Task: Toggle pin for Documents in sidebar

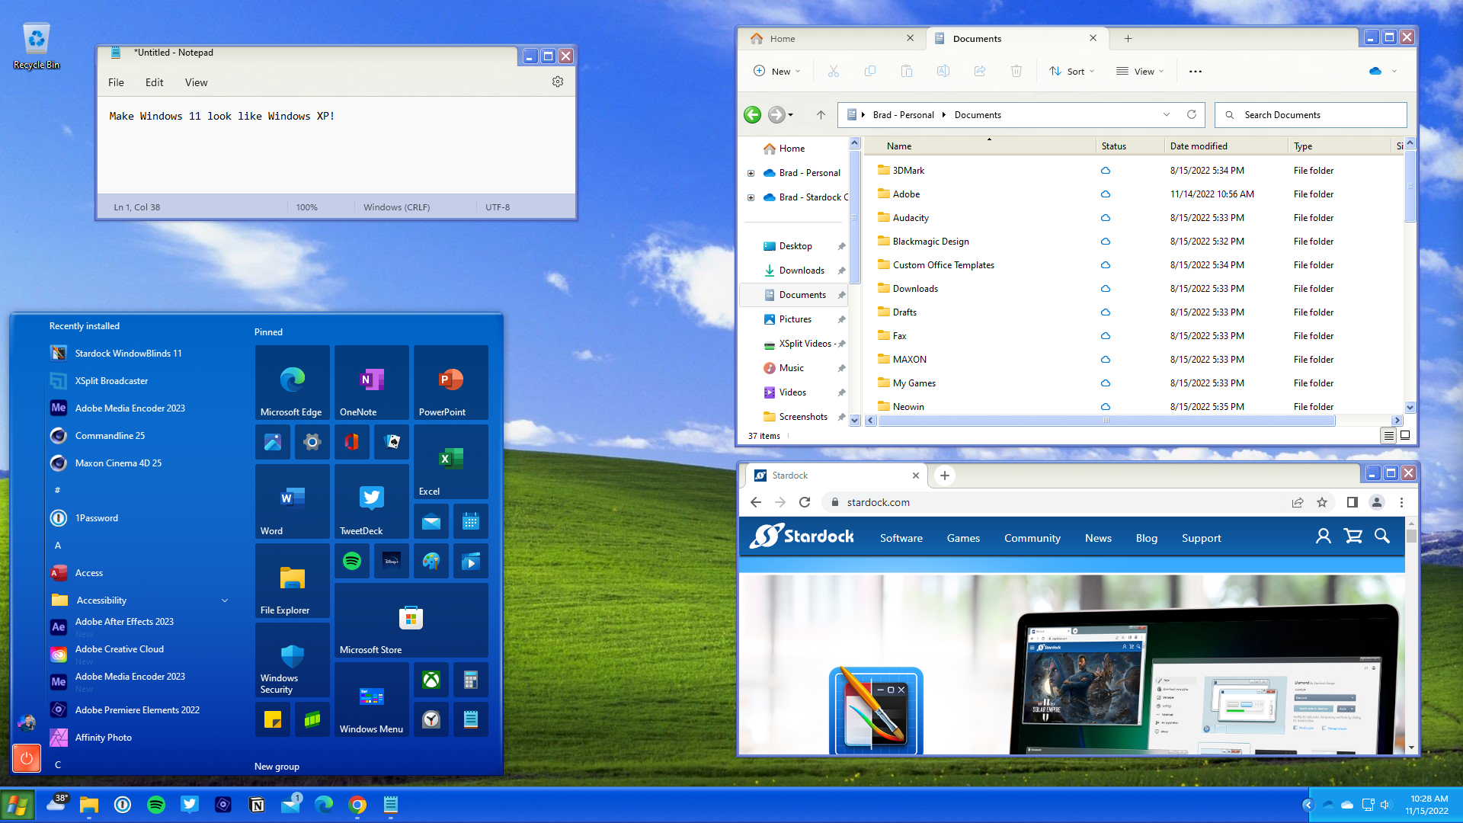Action: [x=843, y=294]
